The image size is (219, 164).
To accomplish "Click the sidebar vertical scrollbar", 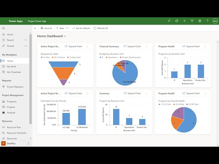I will [31, 79].
